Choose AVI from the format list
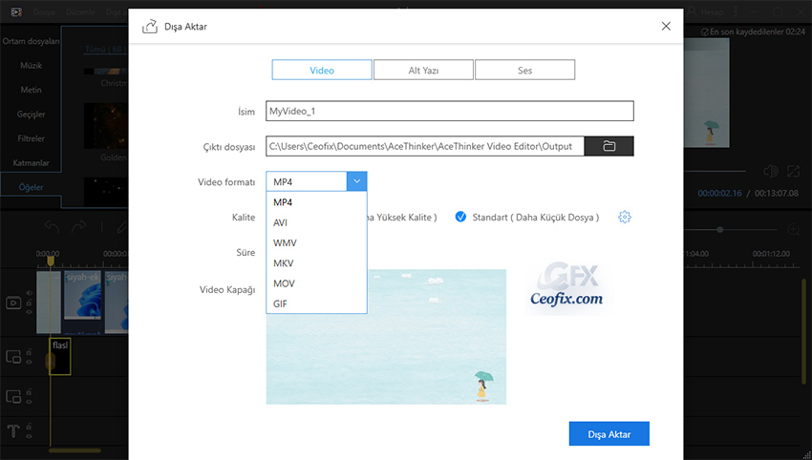Screen dimensions: 812x460 pos(316,222)
